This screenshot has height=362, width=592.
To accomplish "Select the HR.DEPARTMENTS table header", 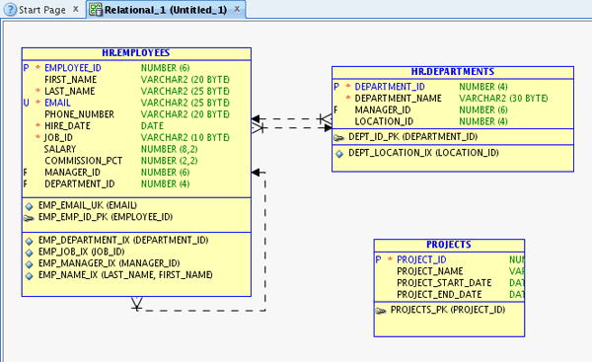I will (x=453, y=72).
